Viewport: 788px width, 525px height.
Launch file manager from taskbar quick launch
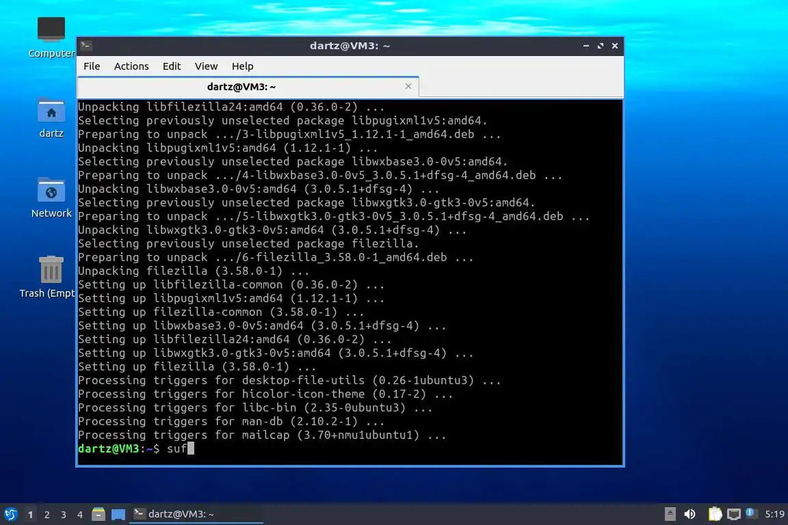(x=98, y=514)
